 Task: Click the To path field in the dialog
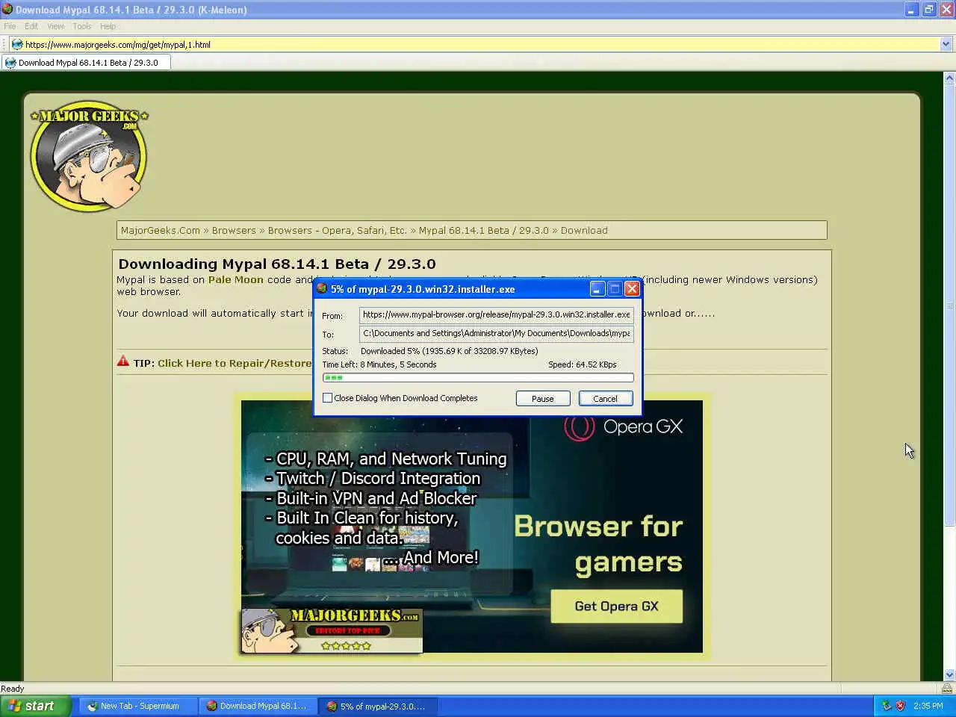[497, 334]
